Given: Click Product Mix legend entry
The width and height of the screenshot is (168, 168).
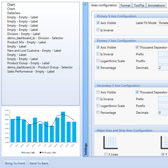Looking at the screenshot, I should [x=28, y=153].
